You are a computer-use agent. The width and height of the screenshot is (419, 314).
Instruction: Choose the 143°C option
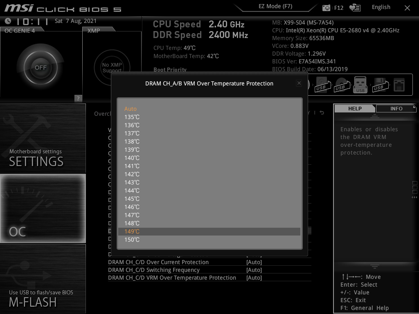pos(209,182)
